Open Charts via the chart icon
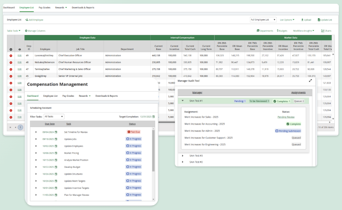Screen dimensions: 342x210 [x=323, y=31]
